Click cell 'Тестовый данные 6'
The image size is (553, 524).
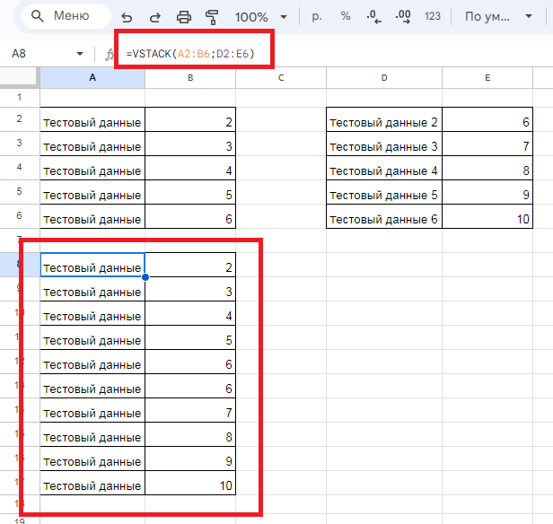coord(384,216)
